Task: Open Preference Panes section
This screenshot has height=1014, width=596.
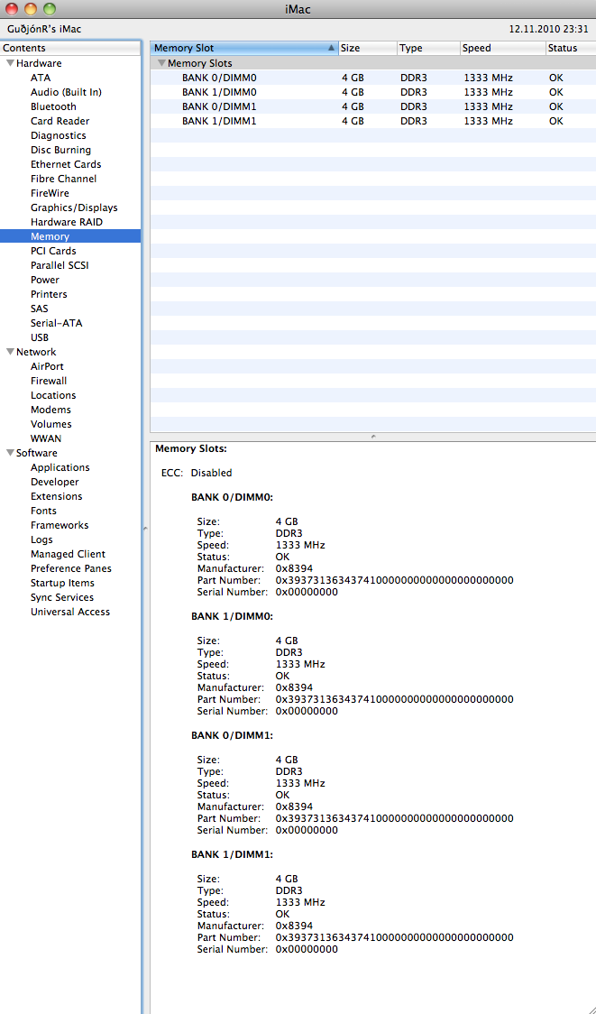Action: coord(71,568)
